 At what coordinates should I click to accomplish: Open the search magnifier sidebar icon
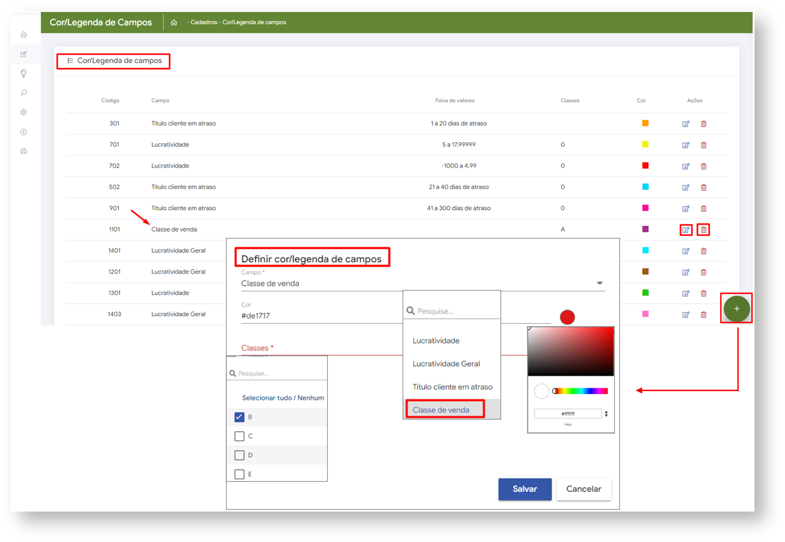point(23,93)
